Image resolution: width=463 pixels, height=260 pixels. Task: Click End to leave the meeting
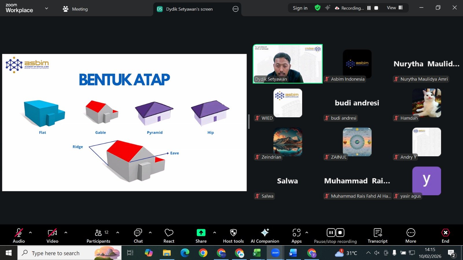coord(445,236)
